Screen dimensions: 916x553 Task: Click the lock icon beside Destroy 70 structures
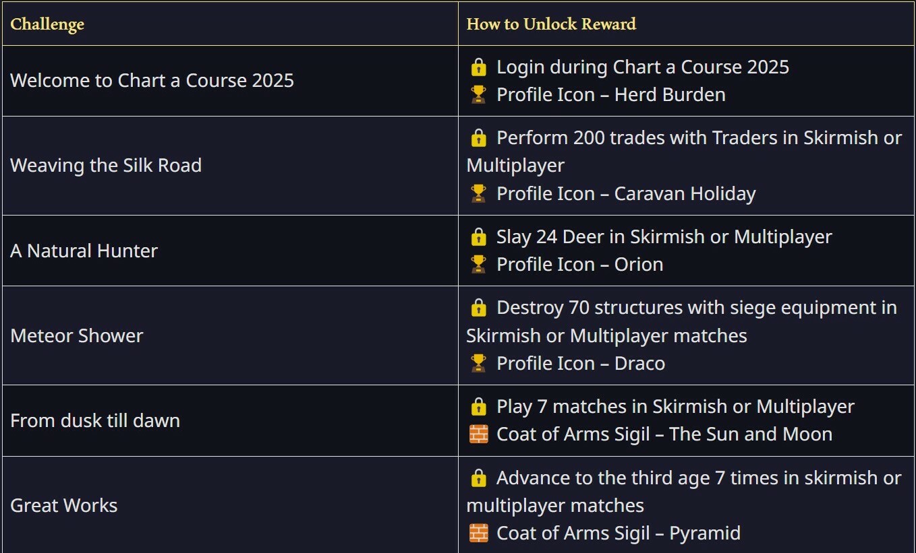point(478,308)
